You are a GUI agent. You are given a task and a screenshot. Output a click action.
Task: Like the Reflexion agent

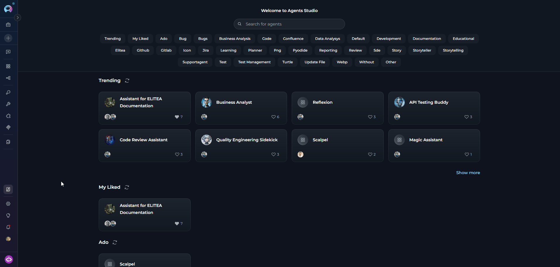(370, 117)
